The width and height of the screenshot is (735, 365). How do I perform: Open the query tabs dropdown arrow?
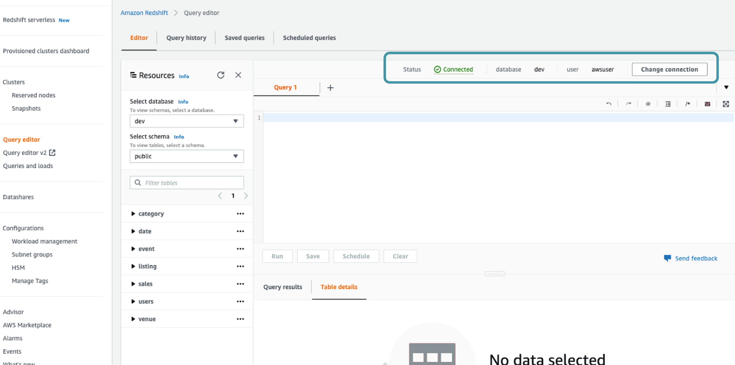(x=726, y=87)
